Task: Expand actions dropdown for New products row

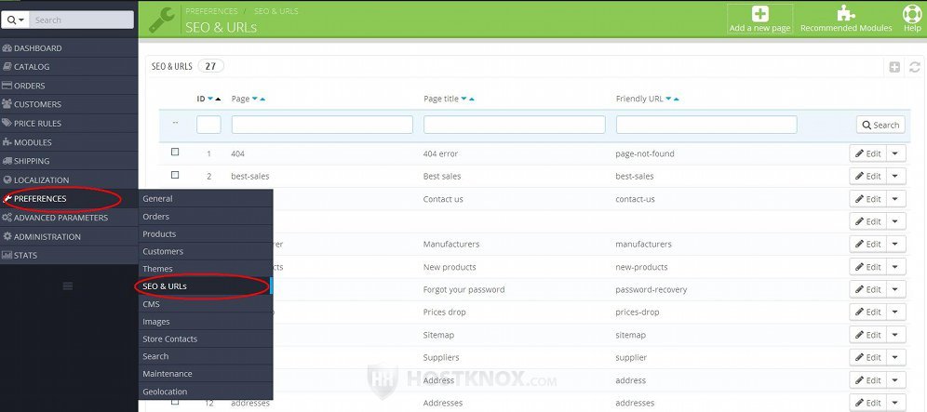Action: click(x=895, y=267)
